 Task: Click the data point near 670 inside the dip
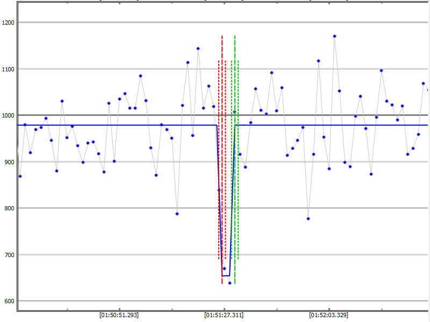click(x=224, y=268)
